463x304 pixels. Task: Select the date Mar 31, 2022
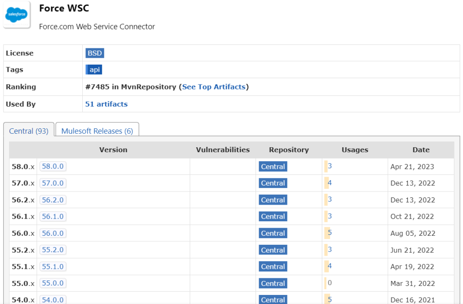click(x=413, y=283)
